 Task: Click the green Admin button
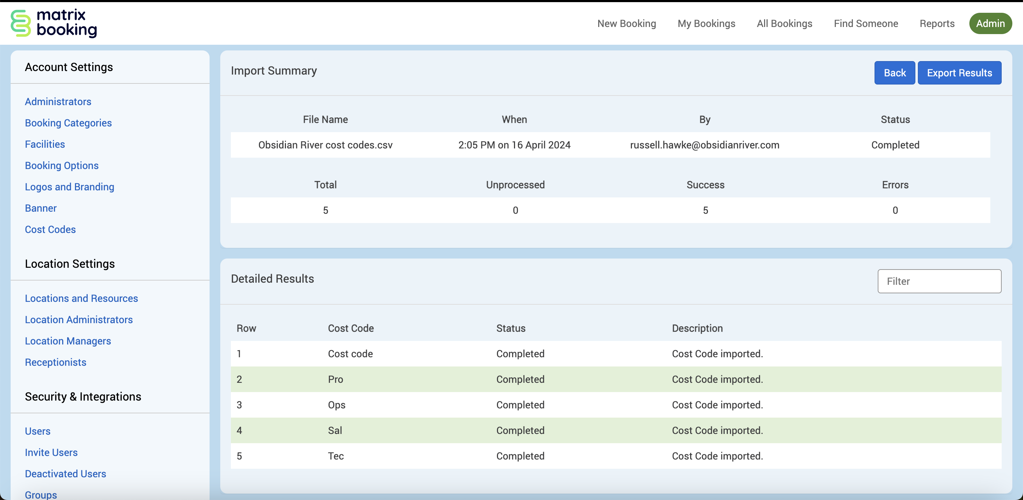click(x=990, y=23)
